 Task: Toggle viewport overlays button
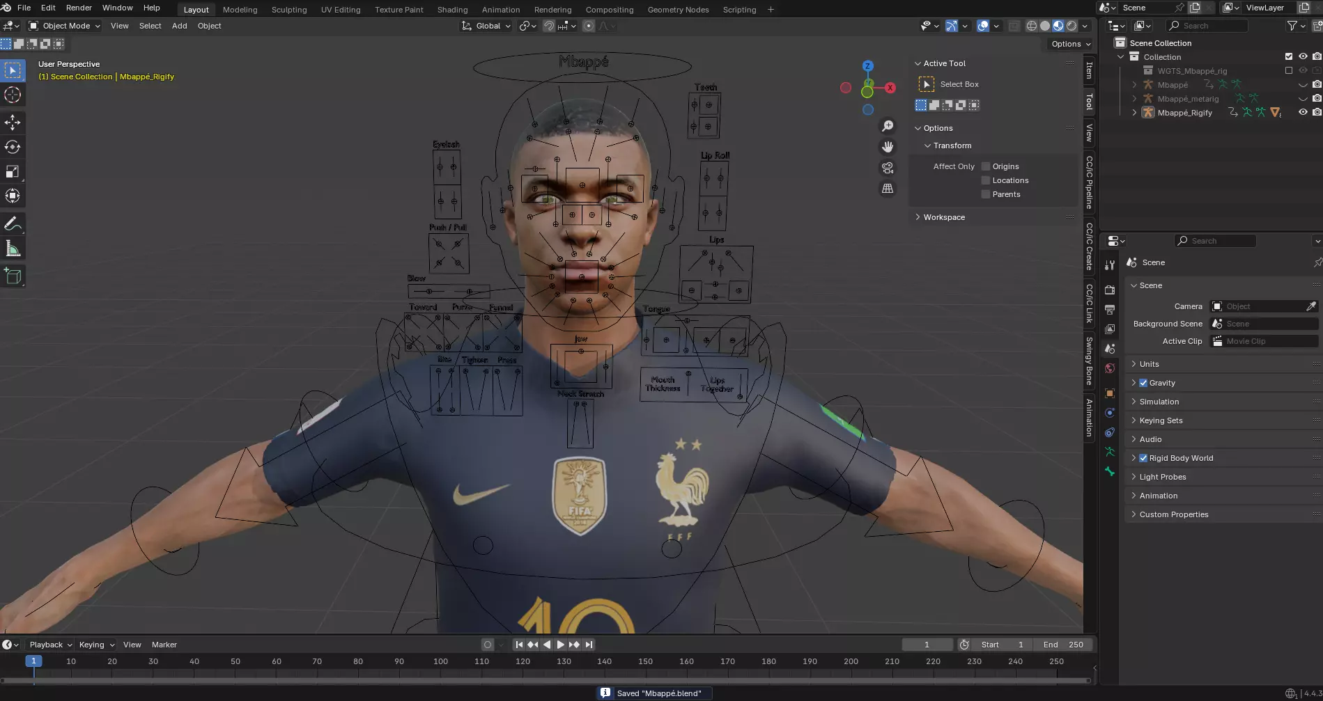pyautogui.click(x=983, y=26)
